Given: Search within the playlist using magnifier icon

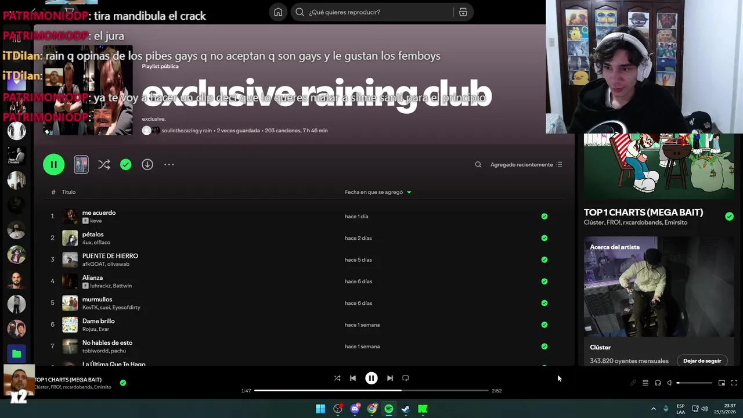Looking at the screenshot, I should (x=478, y=165).
